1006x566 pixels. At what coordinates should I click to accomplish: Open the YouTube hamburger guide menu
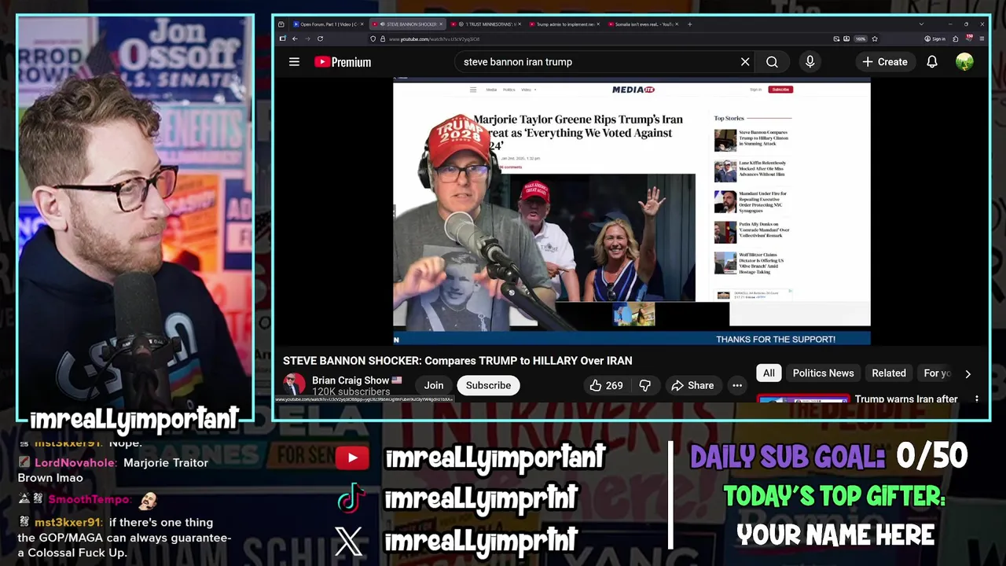pos(294,61)
